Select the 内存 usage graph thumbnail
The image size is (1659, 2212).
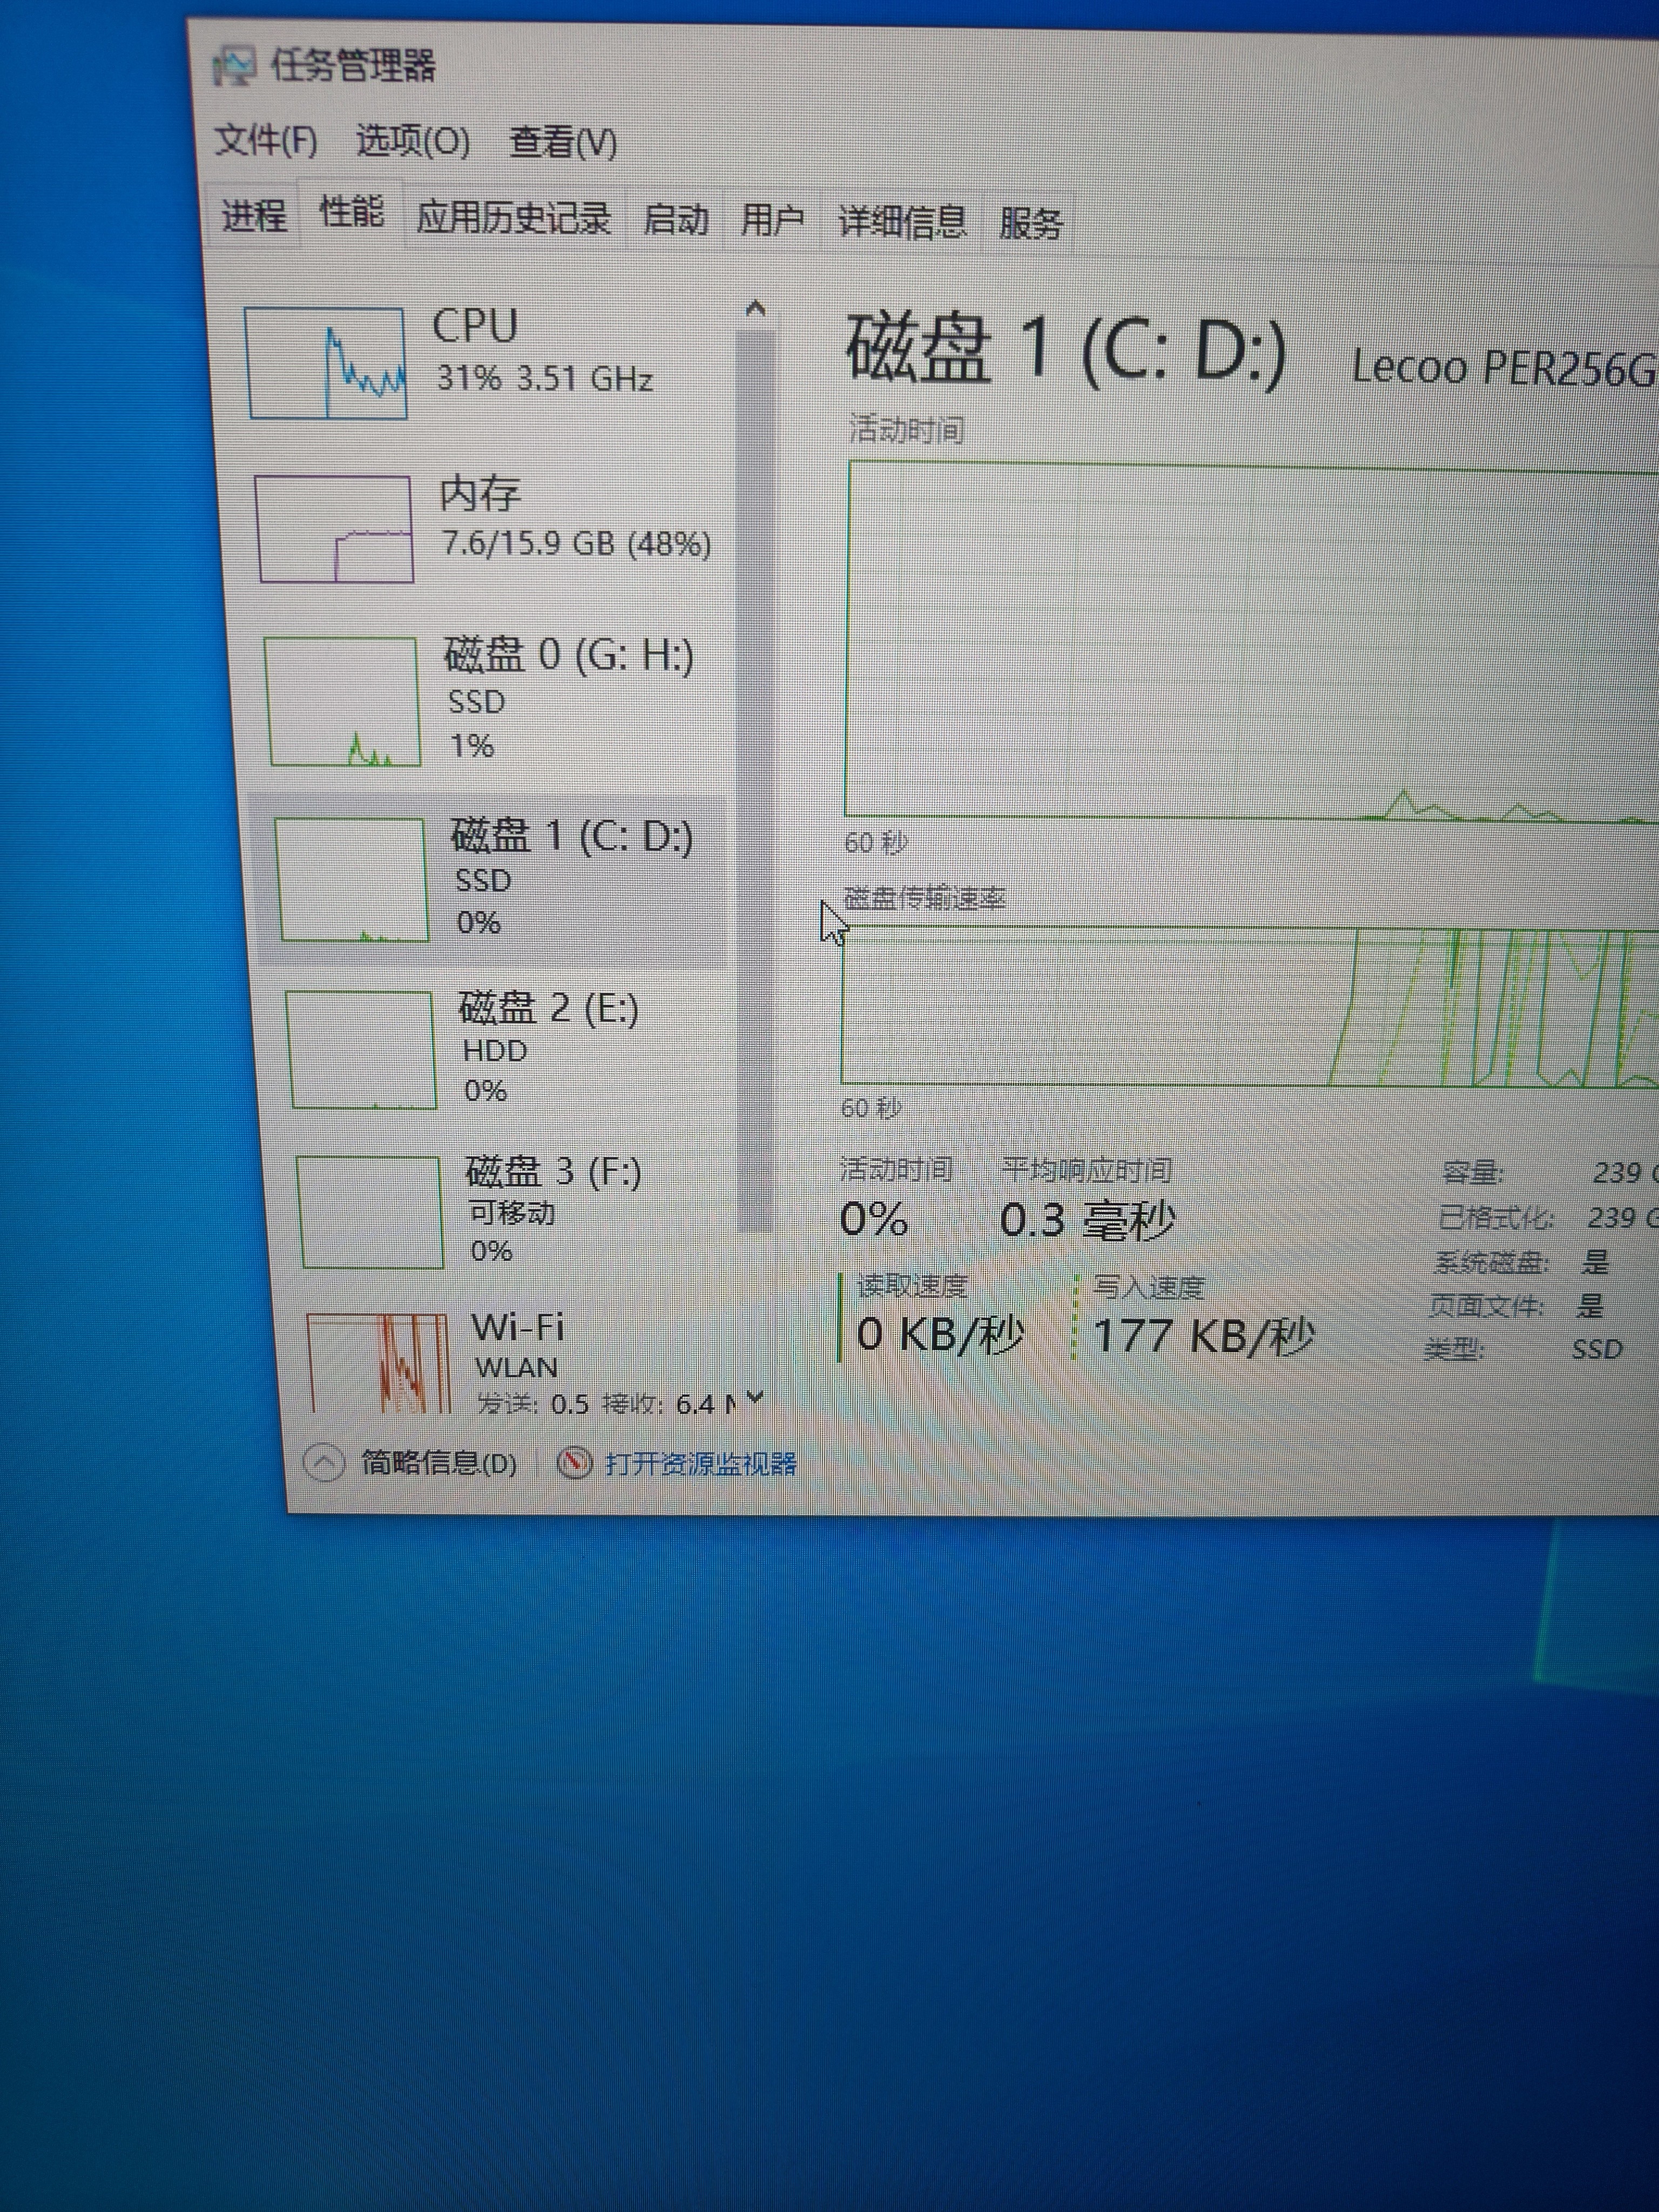[334, 529]
